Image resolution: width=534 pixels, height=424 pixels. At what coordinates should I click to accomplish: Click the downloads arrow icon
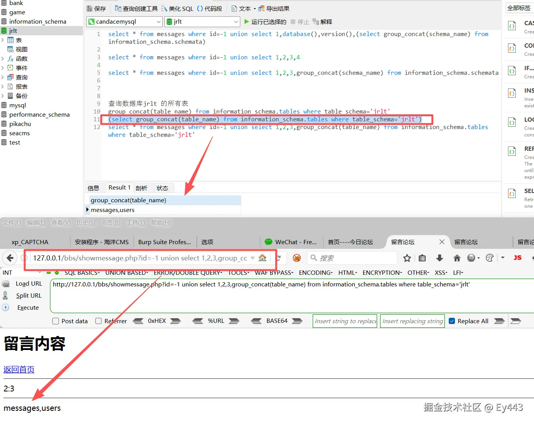(x=439, y=258)
